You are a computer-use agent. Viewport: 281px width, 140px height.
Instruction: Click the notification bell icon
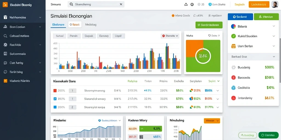[186, 5]
